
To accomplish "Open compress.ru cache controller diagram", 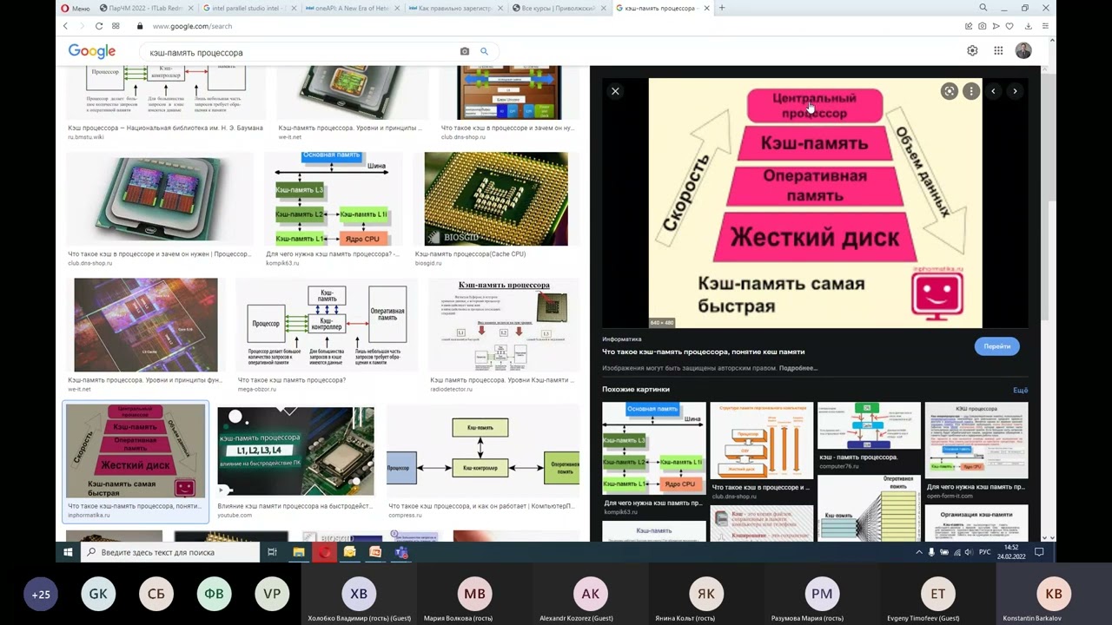I will 483,451.
